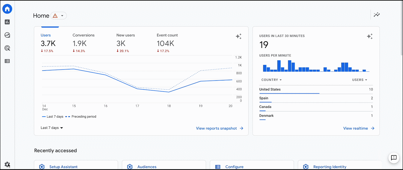Open the Setup Assistant recent card

(76, 165)
